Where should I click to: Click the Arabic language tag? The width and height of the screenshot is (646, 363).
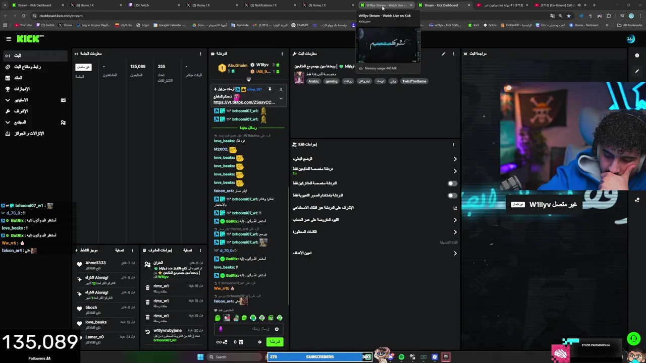point(314,81)
